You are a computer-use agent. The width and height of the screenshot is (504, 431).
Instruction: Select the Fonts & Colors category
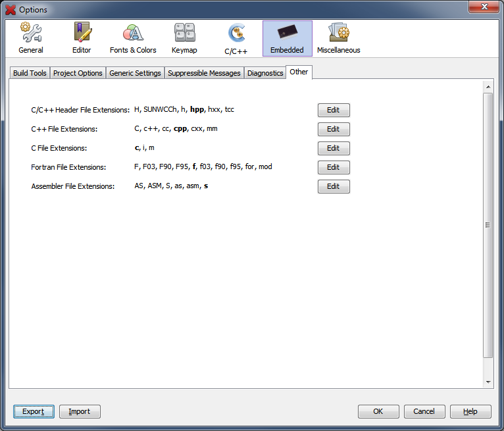(x=133, y=38)
